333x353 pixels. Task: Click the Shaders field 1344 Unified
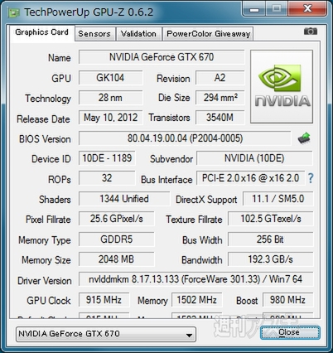pos(124,199)
